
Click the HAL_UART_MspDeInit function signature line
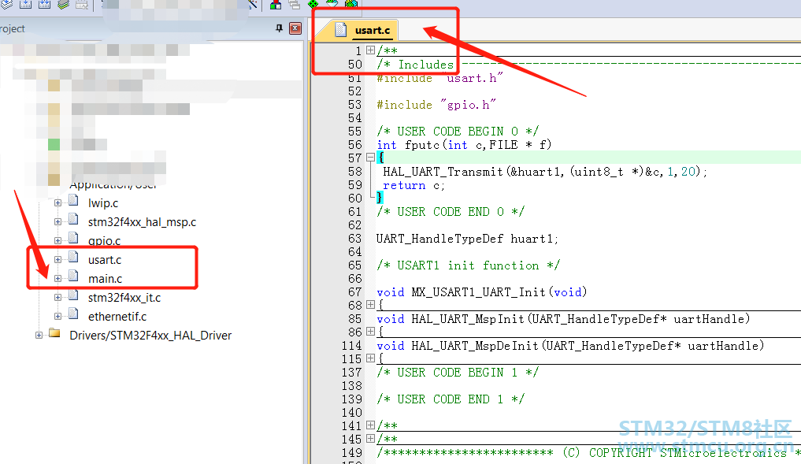(x=570, y=346)
